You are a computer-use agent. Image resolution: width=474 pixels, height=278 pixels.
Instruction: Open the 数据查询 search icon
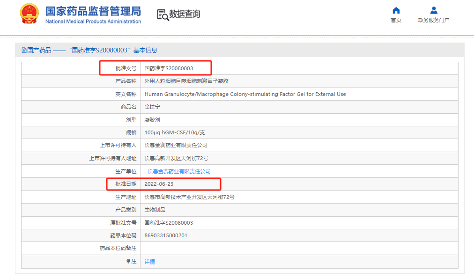point(163,15)
